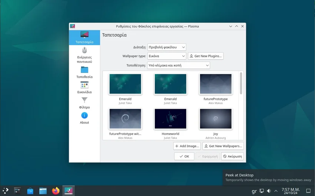
Task: Select the Homeworld wallpaper thumbnail
Action: tap(170, 119)
